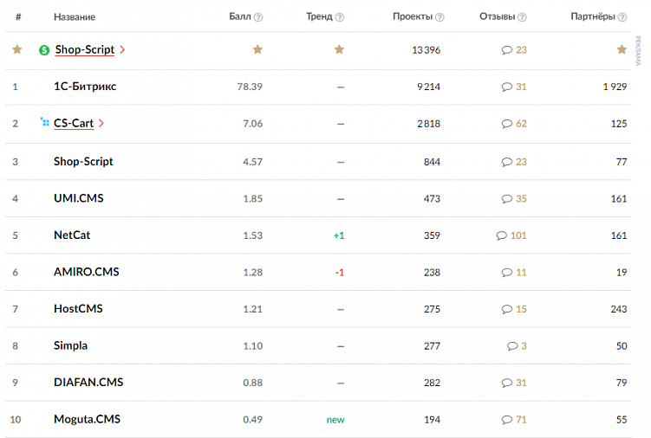Click the blue CS-Cart logo icon
651x438 pixels.
click(x=45, y=122)
